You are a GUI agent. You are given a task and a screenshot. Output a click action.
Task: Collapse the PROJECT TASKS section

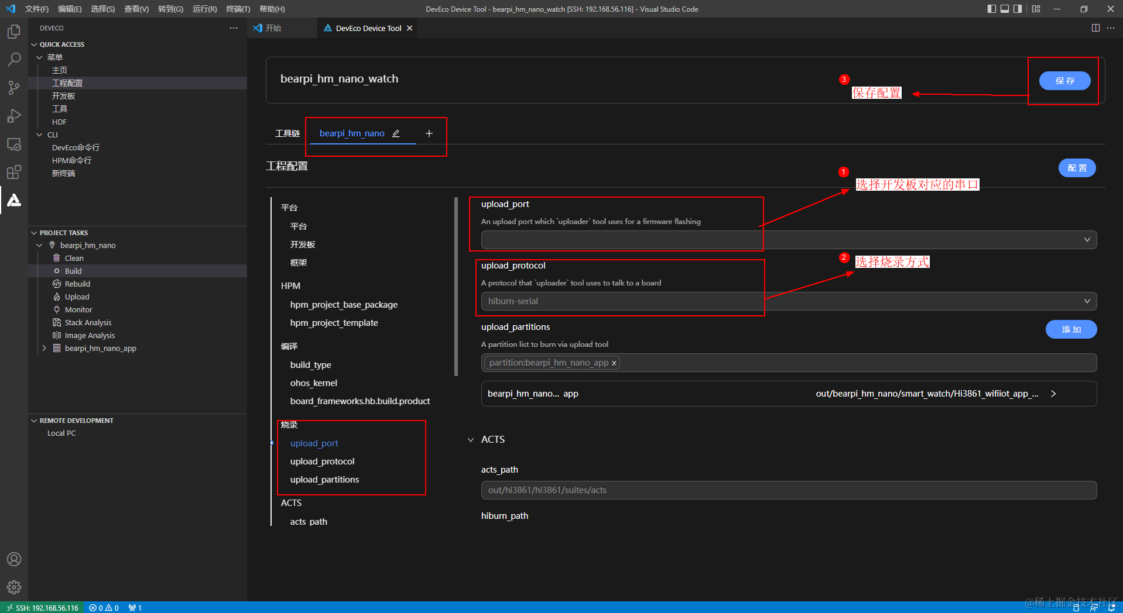click(34, 233)
